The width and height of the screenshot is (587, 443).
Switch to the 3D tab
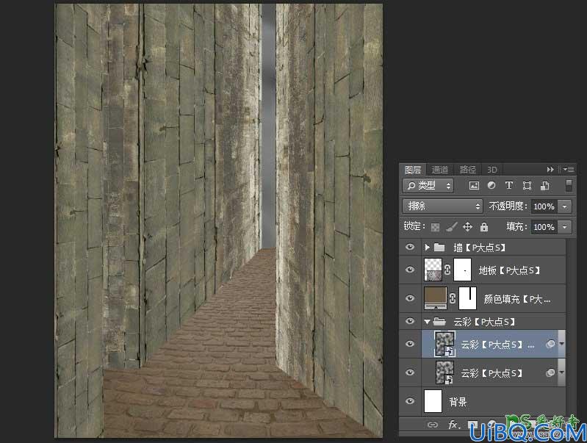click(x=492, y=170)
